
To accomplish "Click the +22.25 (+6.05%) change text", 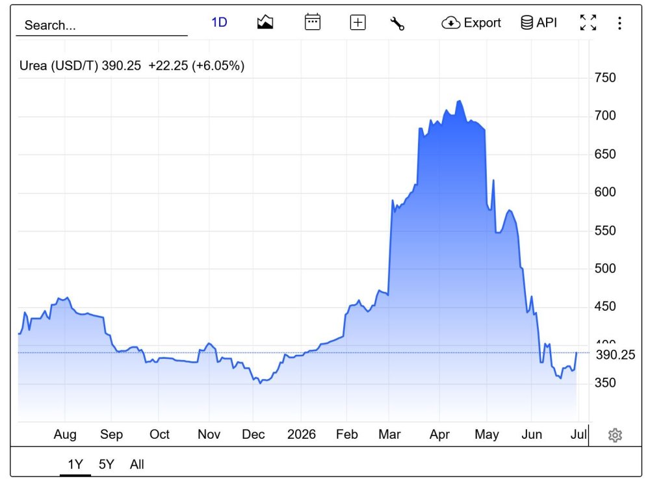I will click(x=196, y=66).
